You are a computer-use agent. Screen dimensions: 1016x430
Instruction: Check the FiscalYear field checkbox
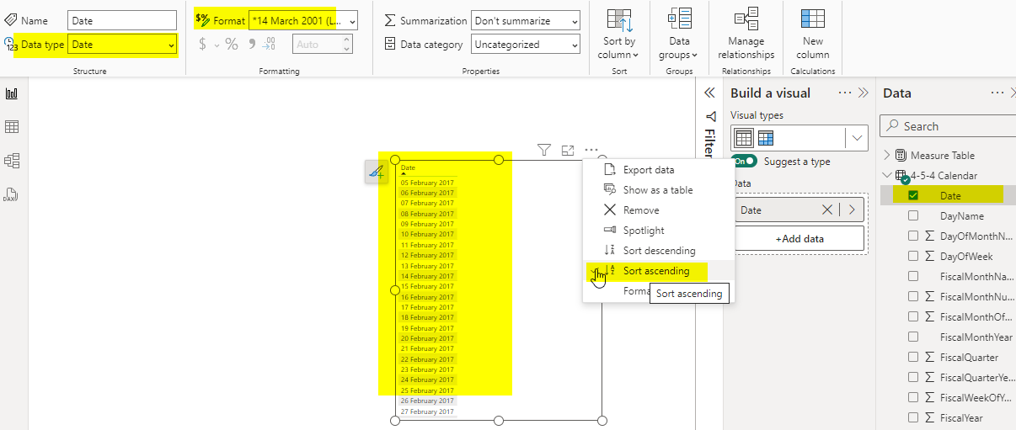point(913,417)
